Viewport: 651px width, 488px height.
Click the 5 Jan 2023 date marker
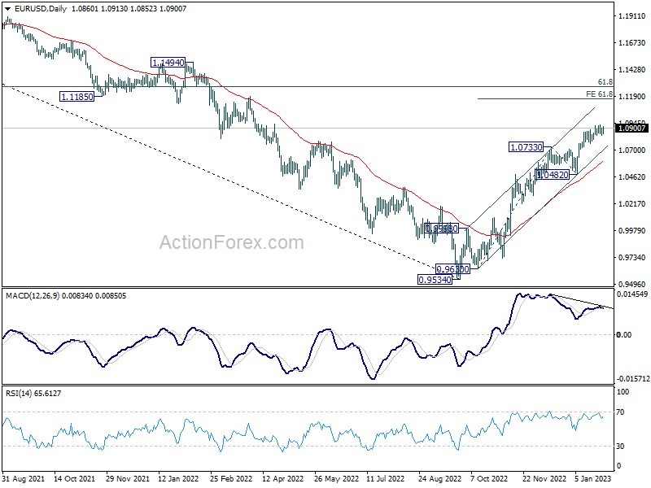point(593,478)
